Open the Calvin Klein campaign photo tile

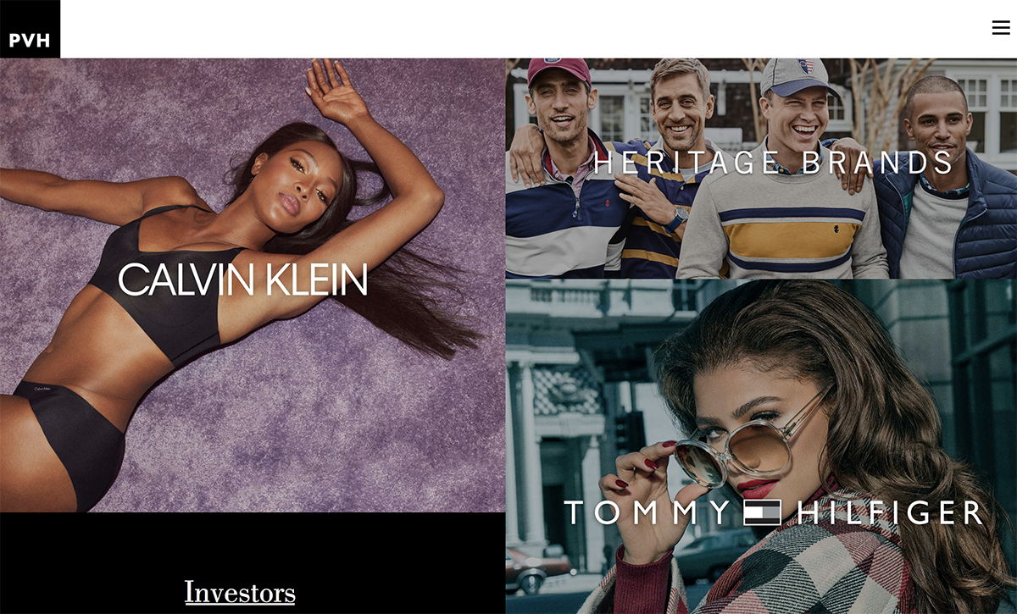click(x=253, y=285)
